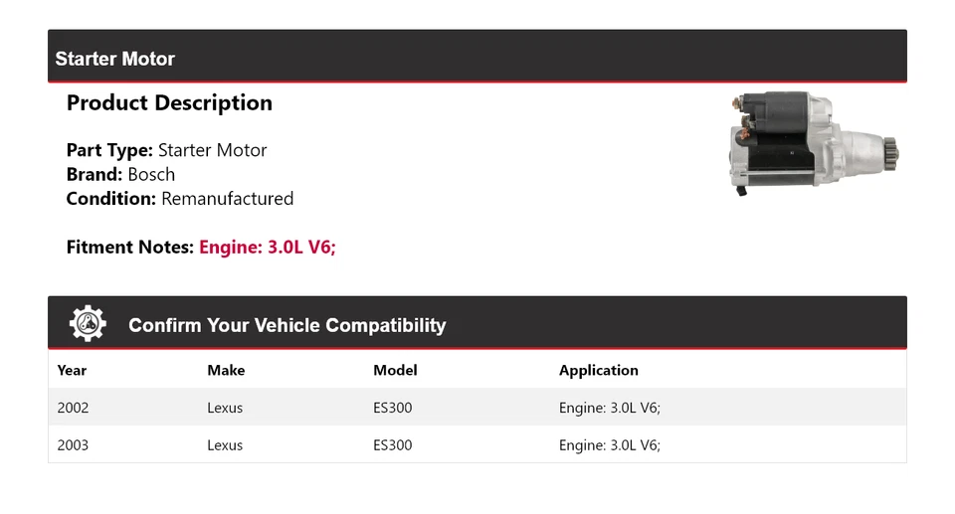Click the Model column header
Viewport: 955px width, 514px height.
[x=395, y=370]
